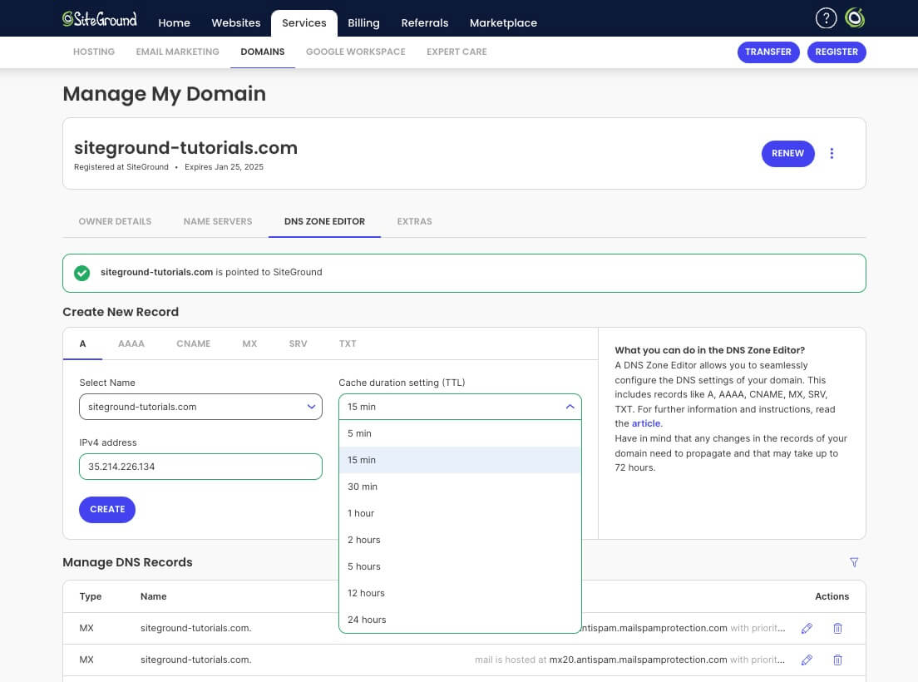Follow the article link in help text
The image size is (918, 682).
(x=646, y=423)
